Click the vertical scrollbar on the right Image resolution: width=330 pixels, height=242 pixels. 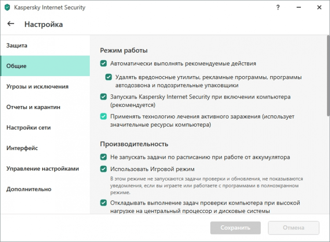(x=328, y=88)
